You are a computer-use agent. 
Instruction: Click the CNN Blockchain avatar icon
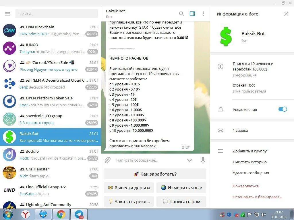(x=9, y=30)
